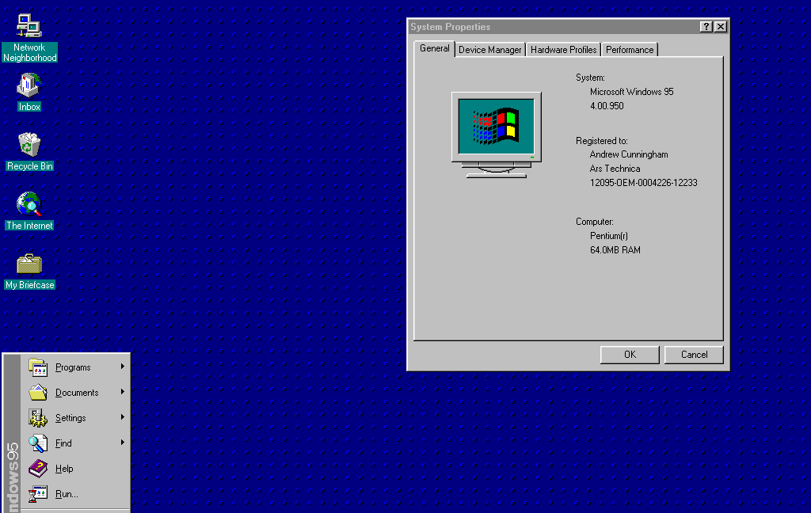Open the Performance tab
The width and height of the screenshot is (811, 513).
pos(630,50)
